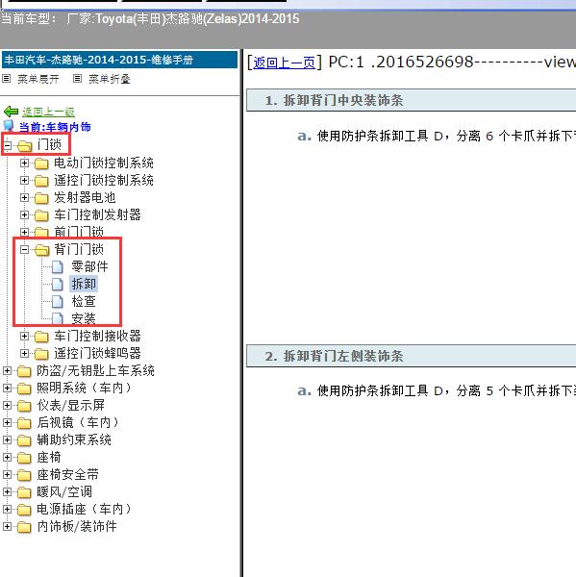Select the 电源插座（车内） tree label
576x577 pixels.
click(84, 509)
